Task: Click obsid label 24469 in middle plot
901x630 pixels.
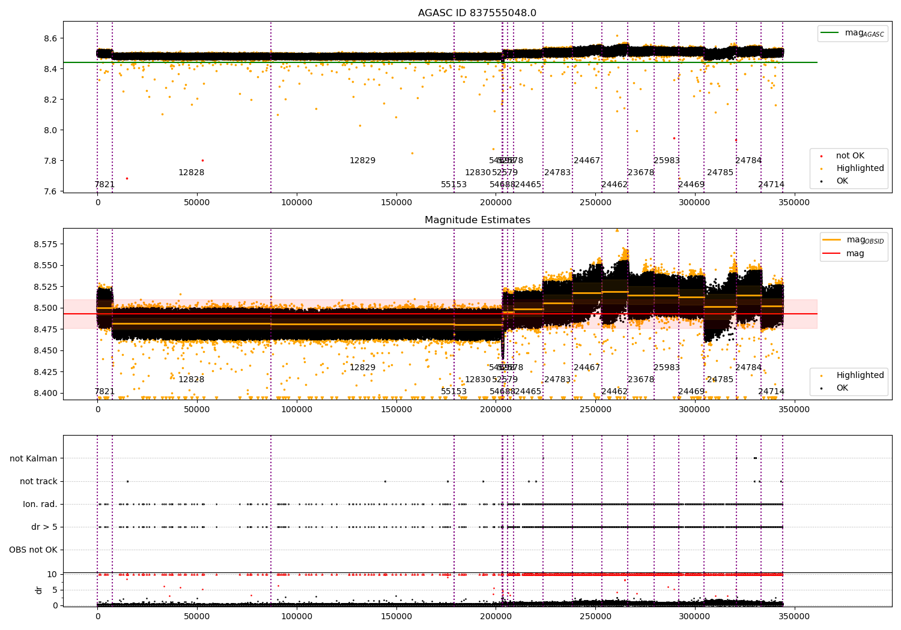Action: coord(691,392)
